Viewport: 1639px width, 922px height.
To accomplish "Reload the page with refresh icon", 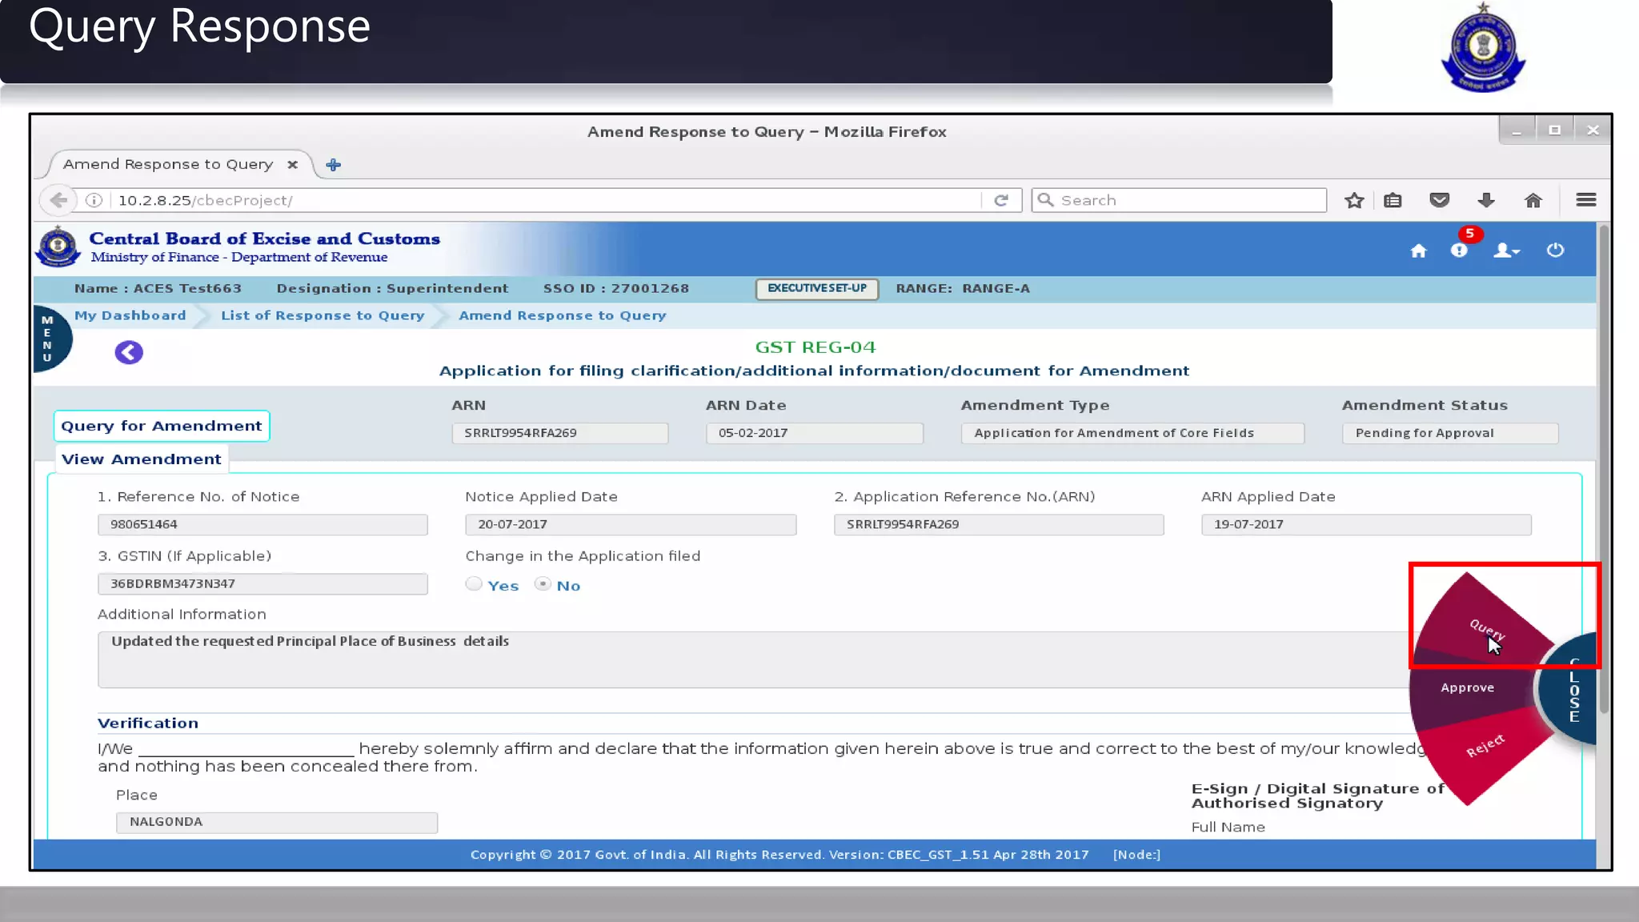I will click(x=1001, y=200).
